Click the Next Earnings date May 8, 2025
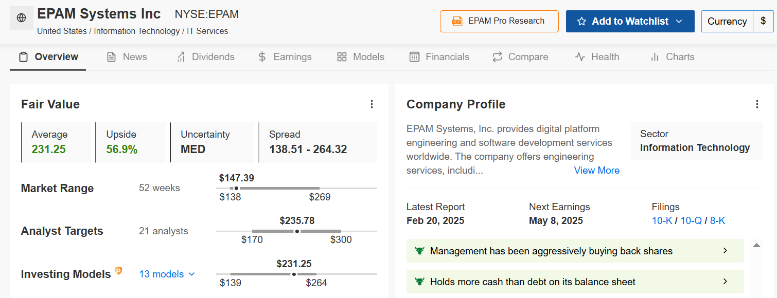 click(x=556, y=221)
